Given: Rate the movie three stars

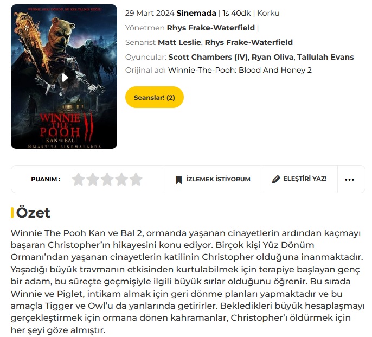Looking at the screenshot, I should [x=107, y=179].
